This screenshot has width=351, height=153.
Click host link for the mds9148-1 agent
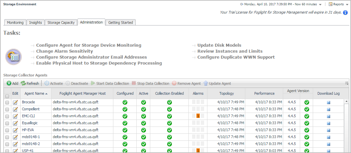pos(75,137)
